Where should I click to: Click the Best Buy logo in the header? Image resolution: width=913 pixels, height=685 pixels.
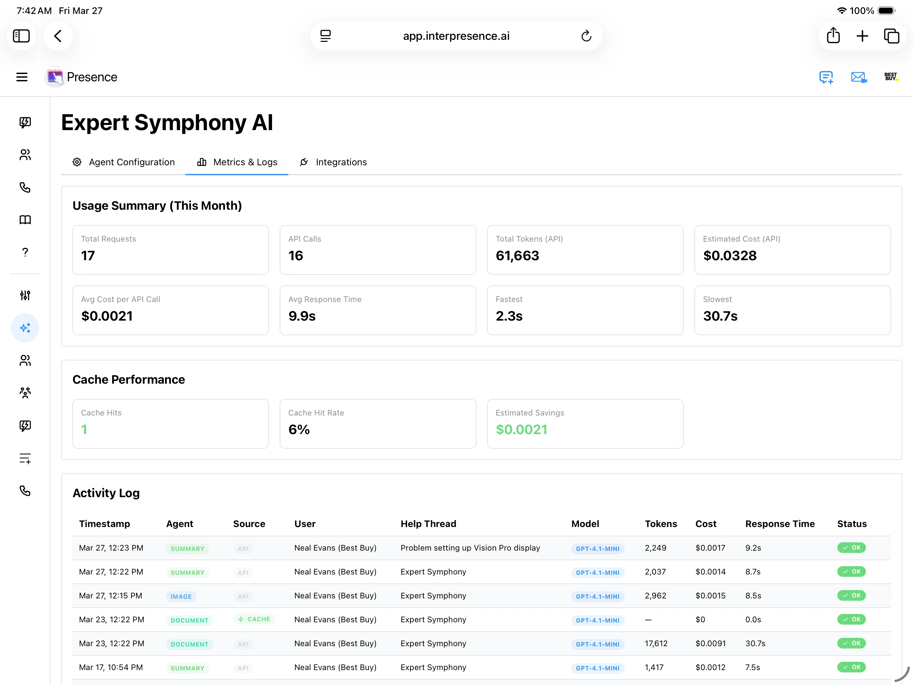point(891,77)
